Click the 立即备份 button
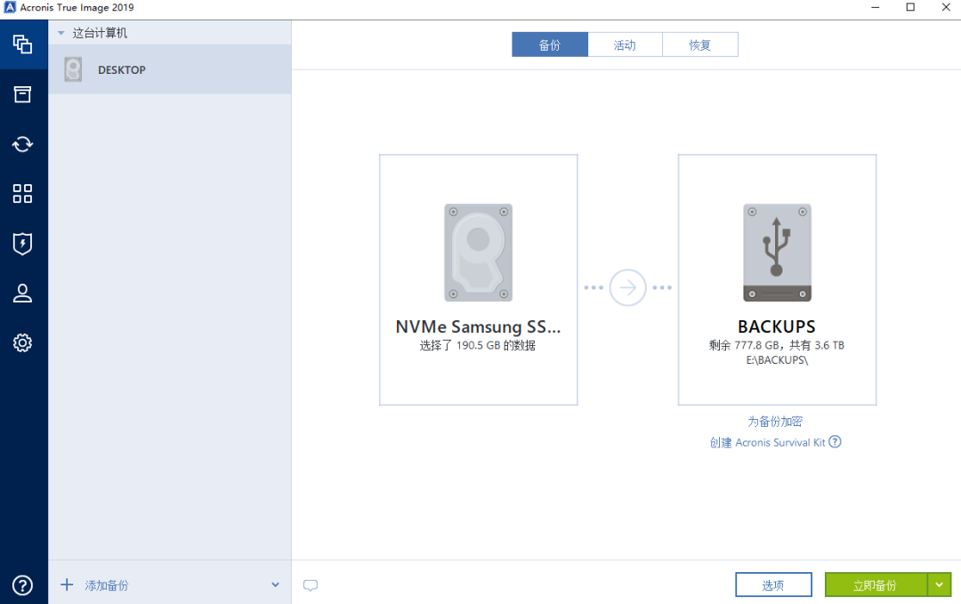The width and height of the screenshot is (961, 604). point(876,585)
